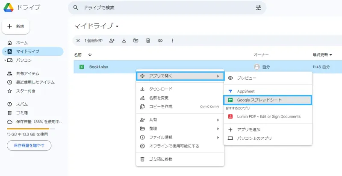Screen dimensions: 342x176
Task: Expand the 整理 submenu
Action: [180, 129]
